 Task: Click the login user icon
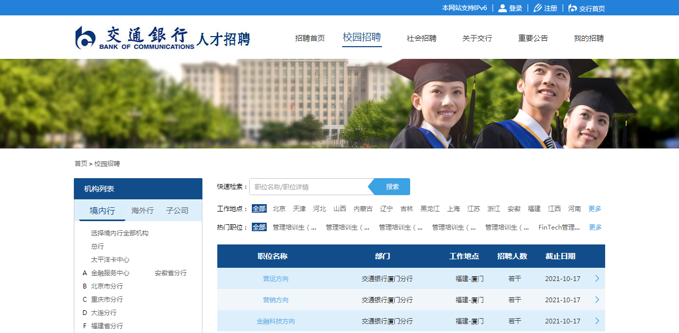point(502,8)
